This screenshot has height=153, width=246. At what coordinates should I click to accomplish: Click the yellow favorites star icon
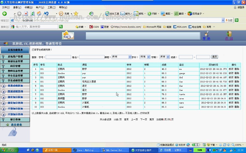[76, 14]
